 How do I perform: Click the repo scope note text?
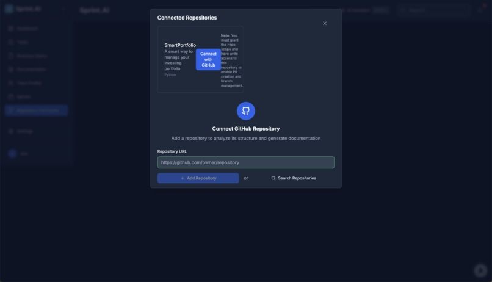click(232, 60)
